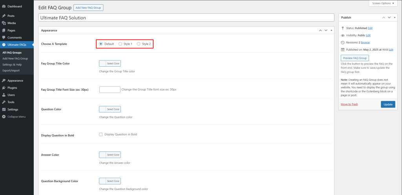Open the Export/Import submenu item
This screenshot has width=402, height=195.
11,71
